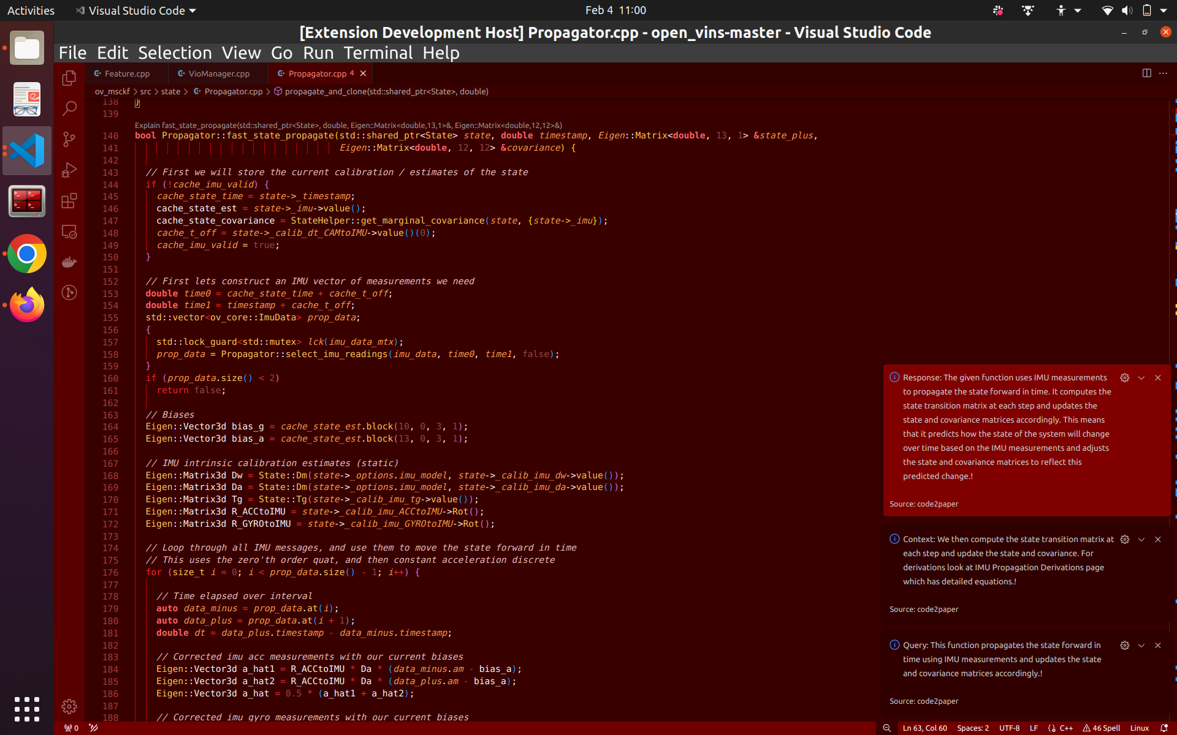
Task: Switch to the VioManager.cpp tab
Action: [218, 73]
